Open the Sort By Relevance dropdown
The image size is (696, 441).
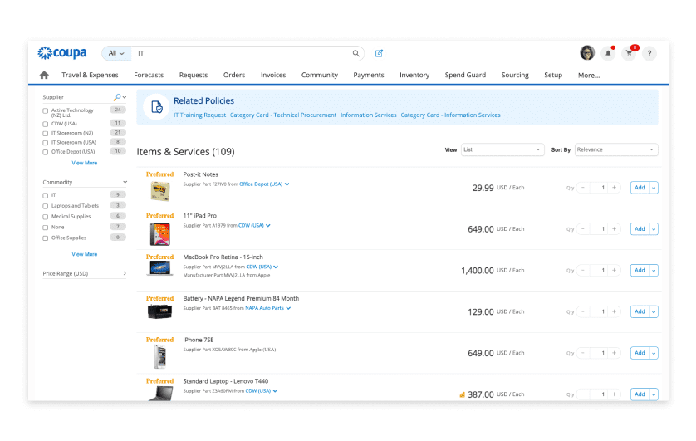coord(615,150)
